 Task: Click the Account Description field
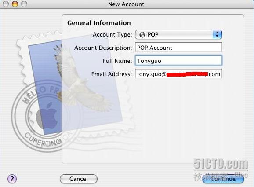[178, 48]
